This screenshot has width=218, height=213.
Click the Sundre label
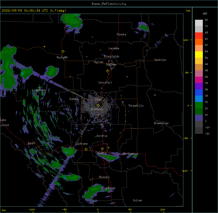[x=74, y=99]
